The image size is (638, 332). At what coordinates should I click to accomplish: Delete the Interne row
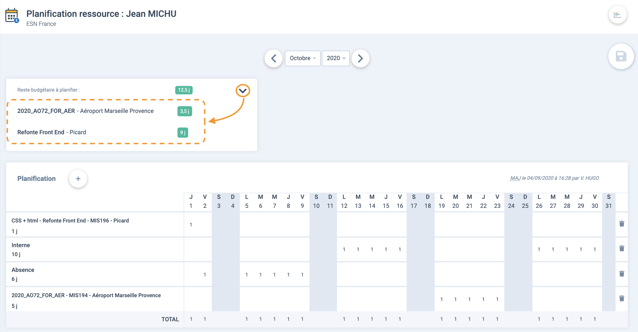622,249
